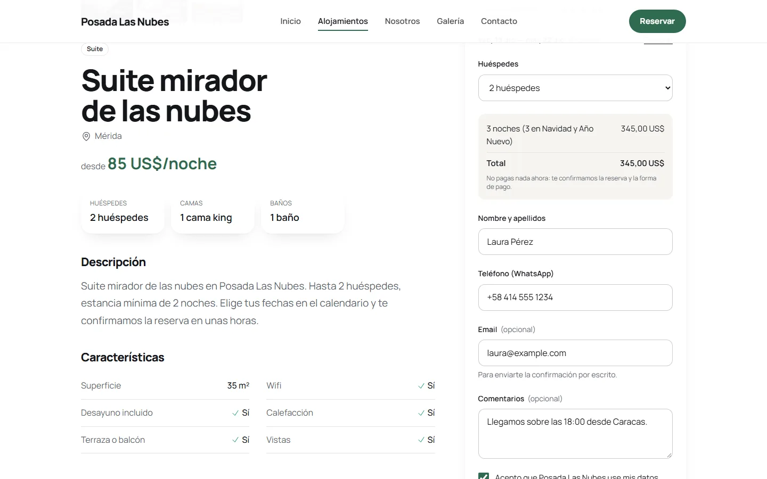Screen dimensions: 767x479
Task: Navigate to Nosotros page
Action: coord(402,21)
